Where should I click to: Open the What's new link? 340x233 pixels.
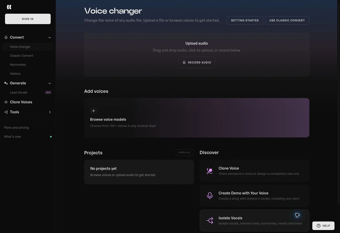pos(12,137)
